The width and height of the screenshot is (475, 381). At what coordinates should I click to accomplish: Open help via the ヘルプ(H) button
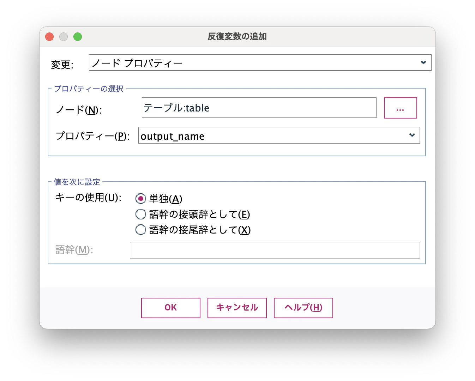(303, 307)
